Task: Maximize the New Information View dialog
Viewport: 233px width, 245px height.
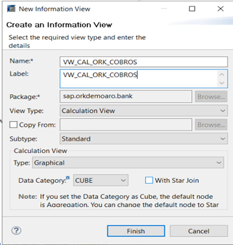Action: (x=192, y=9)
